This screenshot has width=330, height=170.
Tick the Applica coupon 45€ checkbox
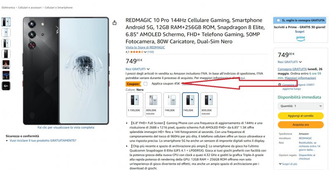tap(145, 84)
